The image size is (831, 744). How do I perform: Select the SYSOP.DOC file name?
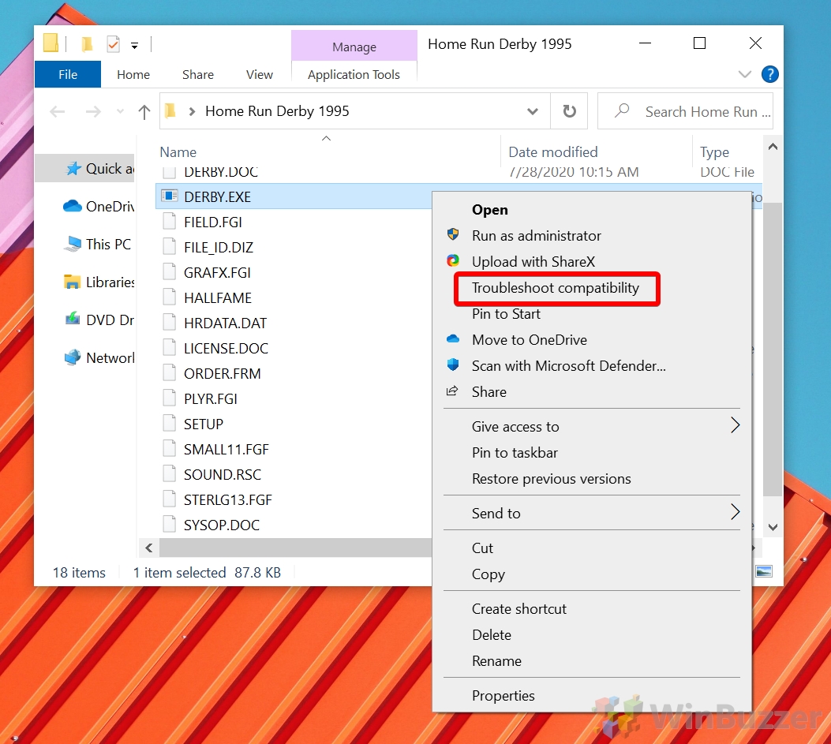[x=222, y=525]
